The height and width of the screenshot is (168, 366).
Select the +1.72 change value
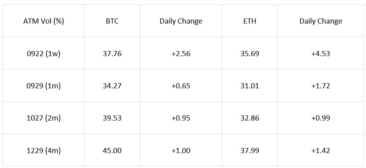(x=320, y=86)
